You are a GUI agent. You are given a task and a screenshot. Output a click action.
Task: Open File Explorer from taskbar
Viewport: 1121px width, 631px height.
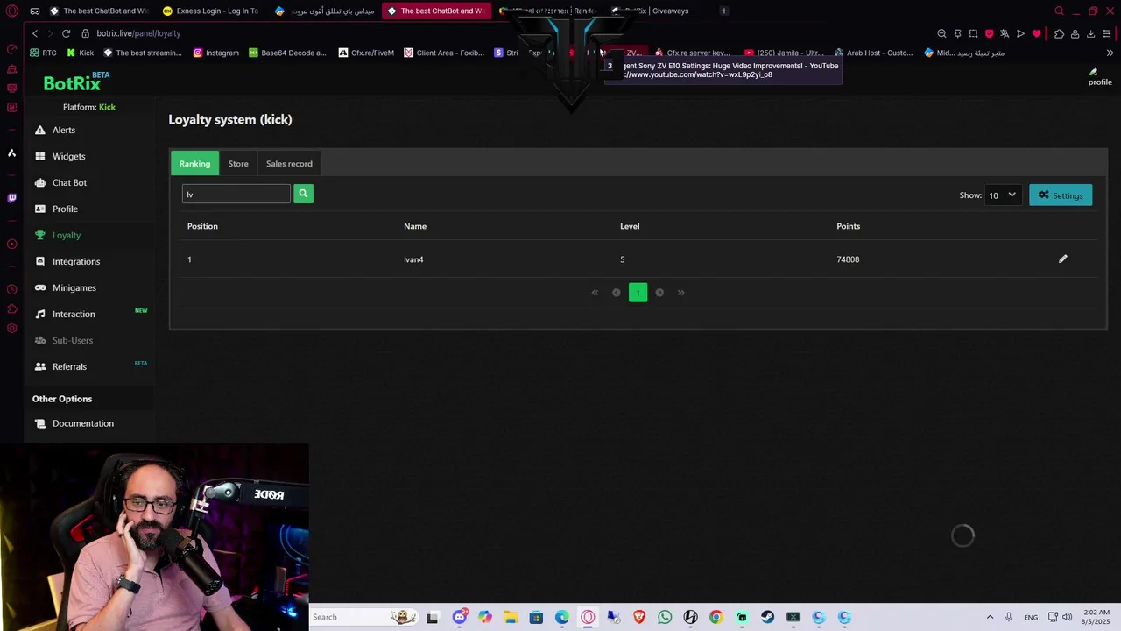pyautogui.click(x=511, y=617)
